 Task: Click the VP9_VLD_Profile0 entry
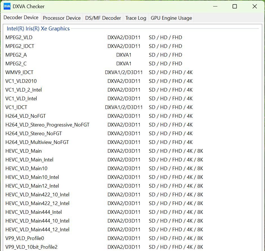tap(25, 238)
